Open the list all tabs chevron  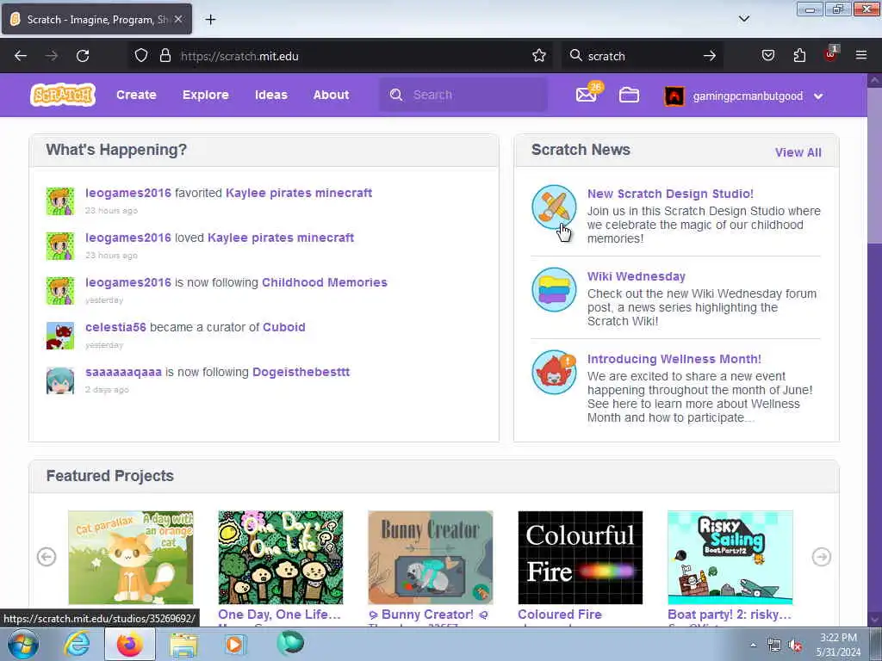pos(744,19)
